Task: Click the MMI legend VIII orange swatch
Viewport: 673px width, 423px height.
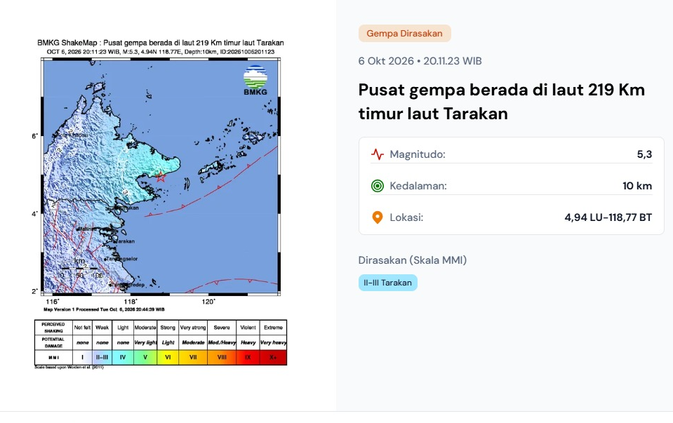Action: pos(222,357)
